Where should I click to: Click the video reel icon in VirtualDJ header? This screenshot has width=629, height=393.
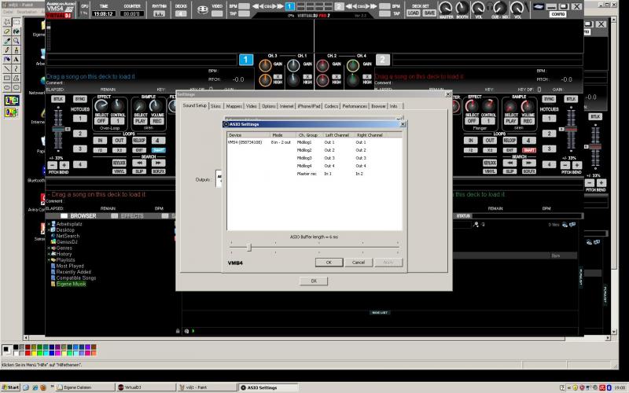click(x=203, y=9)
